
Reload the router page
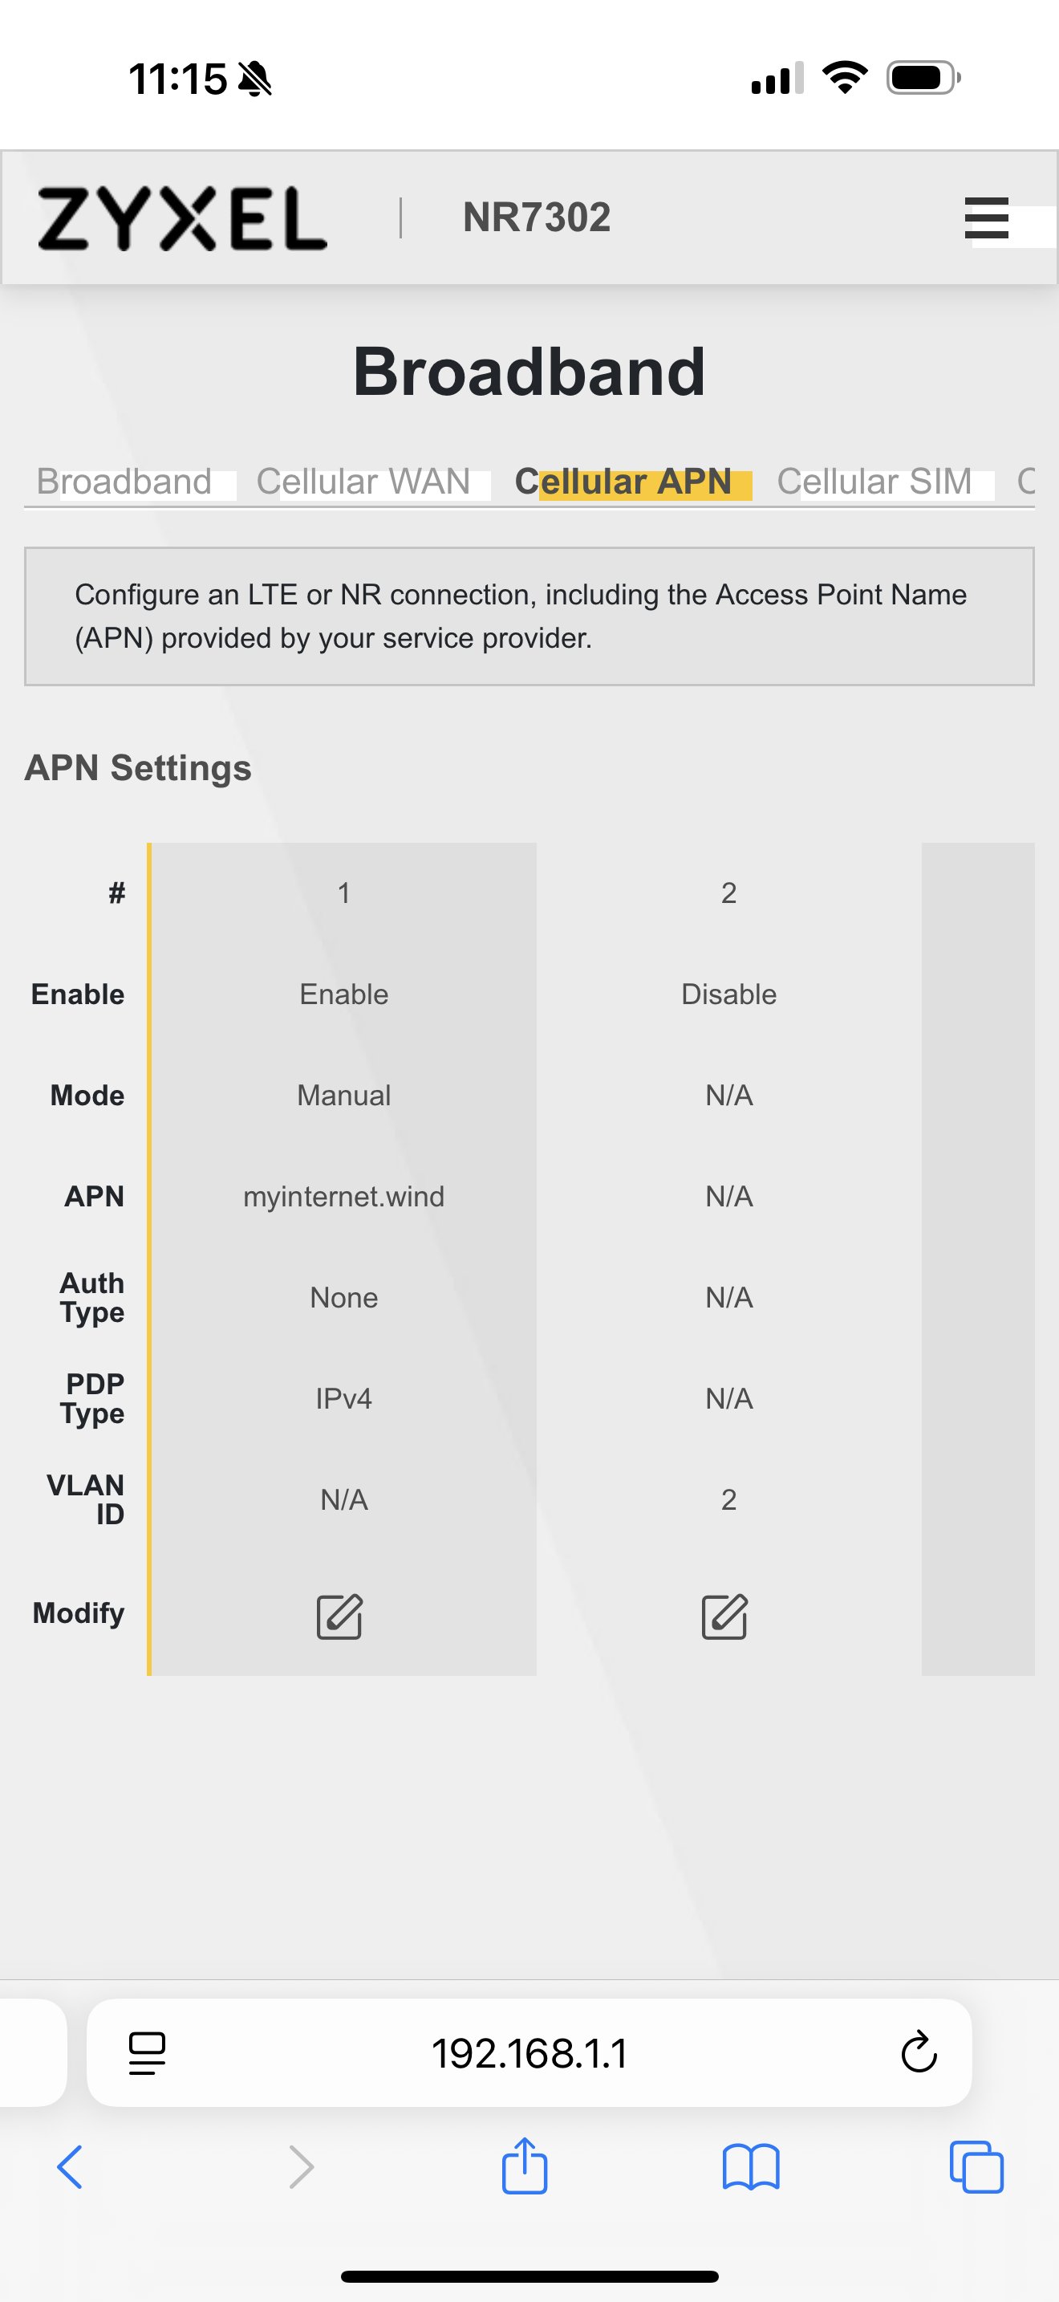[918, 2052]
